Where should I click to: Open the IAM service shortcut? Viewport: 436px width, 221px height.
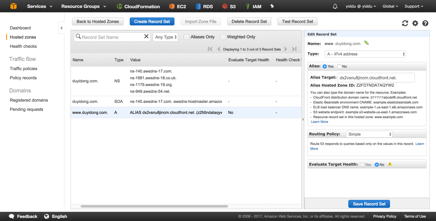click(x=253, y=6)
